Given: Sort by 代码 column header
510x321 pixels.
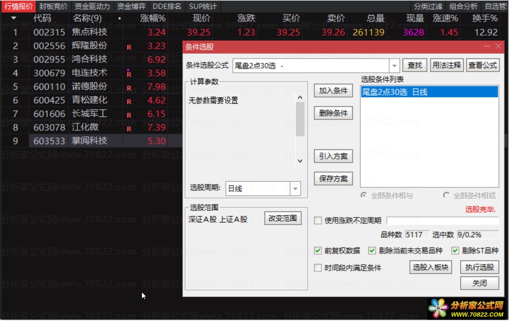Looking at the screenshot, I should (42, 18).
